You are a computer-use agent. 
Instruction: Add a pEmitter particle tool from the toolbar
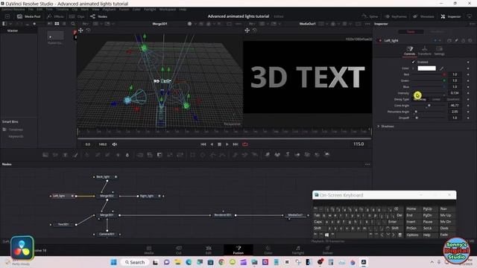[x=235, y=155]
